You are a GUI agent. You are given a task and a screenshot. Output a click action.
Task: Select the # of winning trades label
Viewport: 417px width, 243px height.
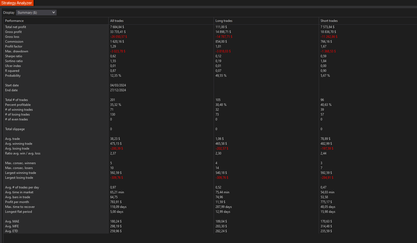(19, 110)
